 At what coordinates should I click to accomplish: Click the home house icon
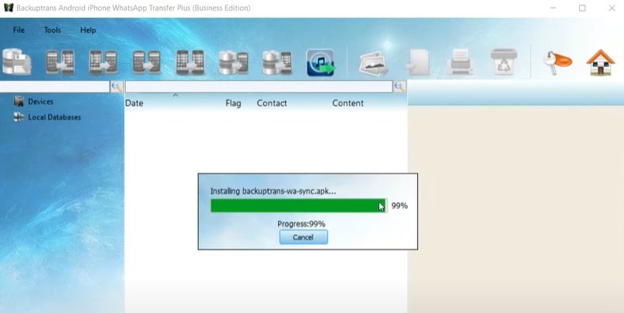(x=601, y=62)
